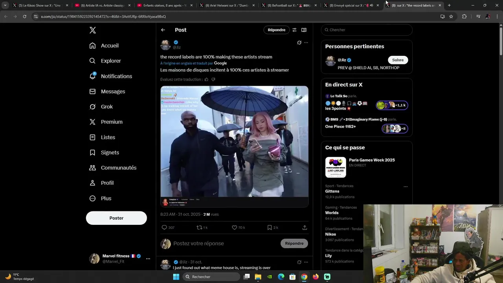Viewport: 503px width, 283px height.
Task: Open Premium in the sidebar
Action: click(x=106, y=122)
